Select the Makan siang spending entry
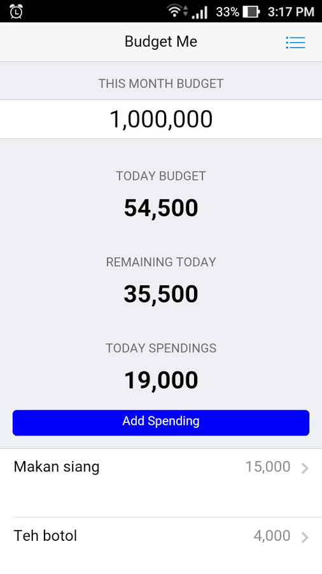 (161, 483)
